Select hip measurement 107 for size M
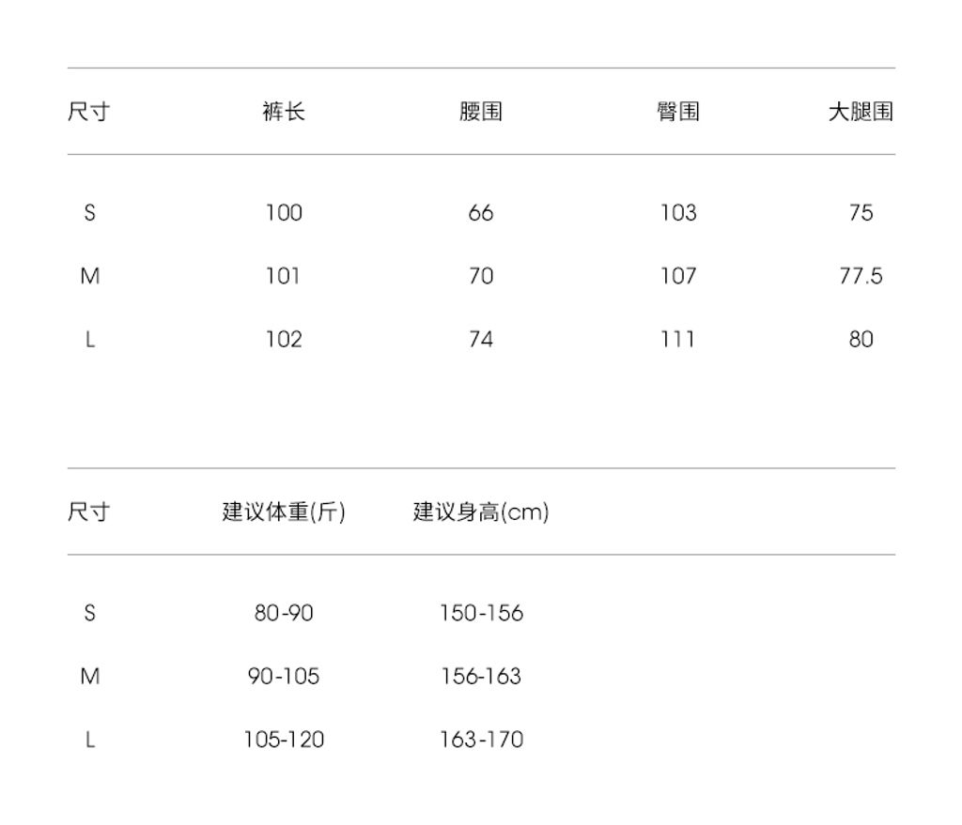The image size is (962, 825). pyautogui.click(x=677, y=276)
